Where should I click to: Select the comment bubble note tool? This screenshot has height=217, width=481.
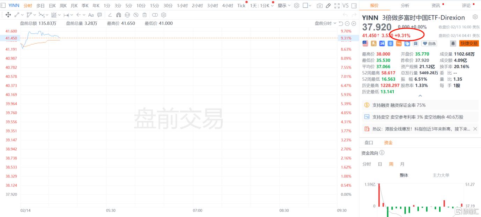(x=100, y=15)
